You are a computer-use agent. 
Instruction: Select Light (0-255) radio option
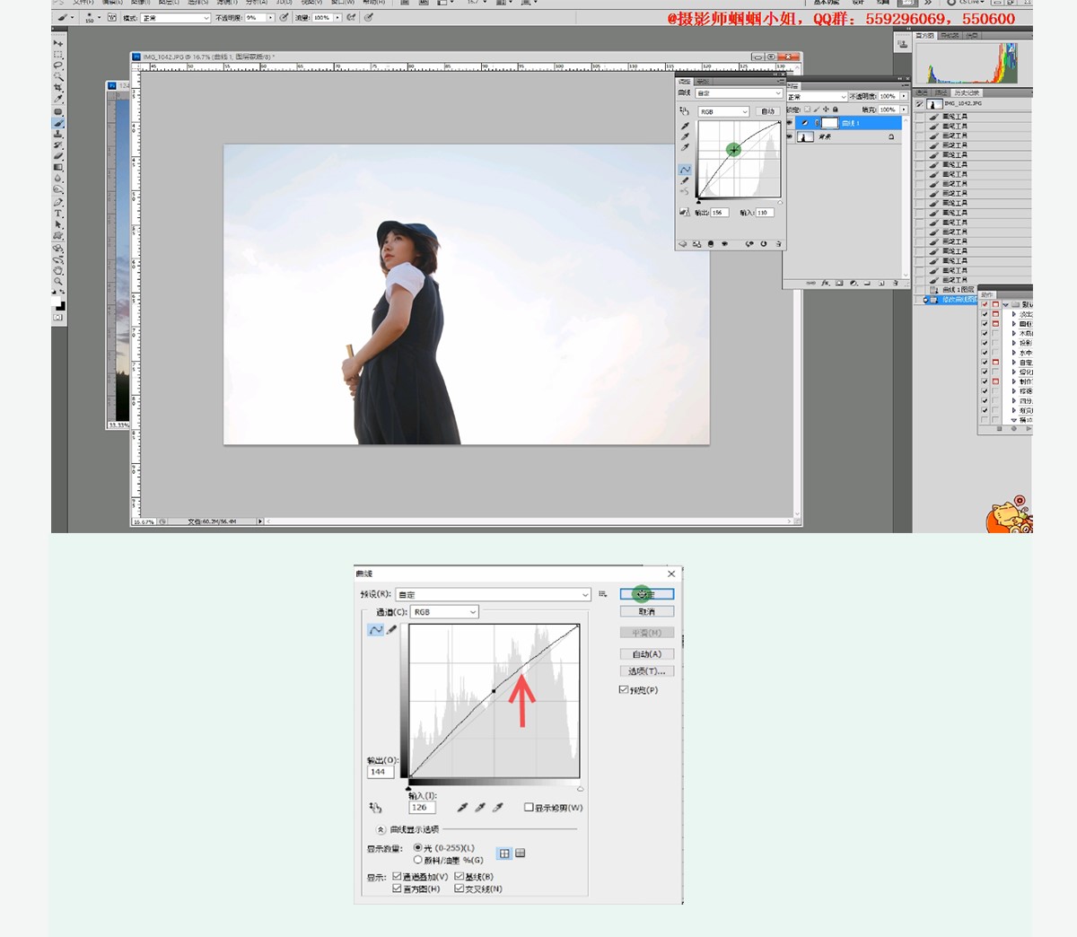(x=418, y=848)
